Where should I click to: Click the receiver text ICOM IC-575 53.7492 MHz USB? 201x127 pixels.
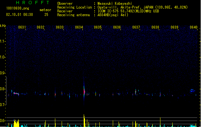pyautogui.click(x=128, y=11)
